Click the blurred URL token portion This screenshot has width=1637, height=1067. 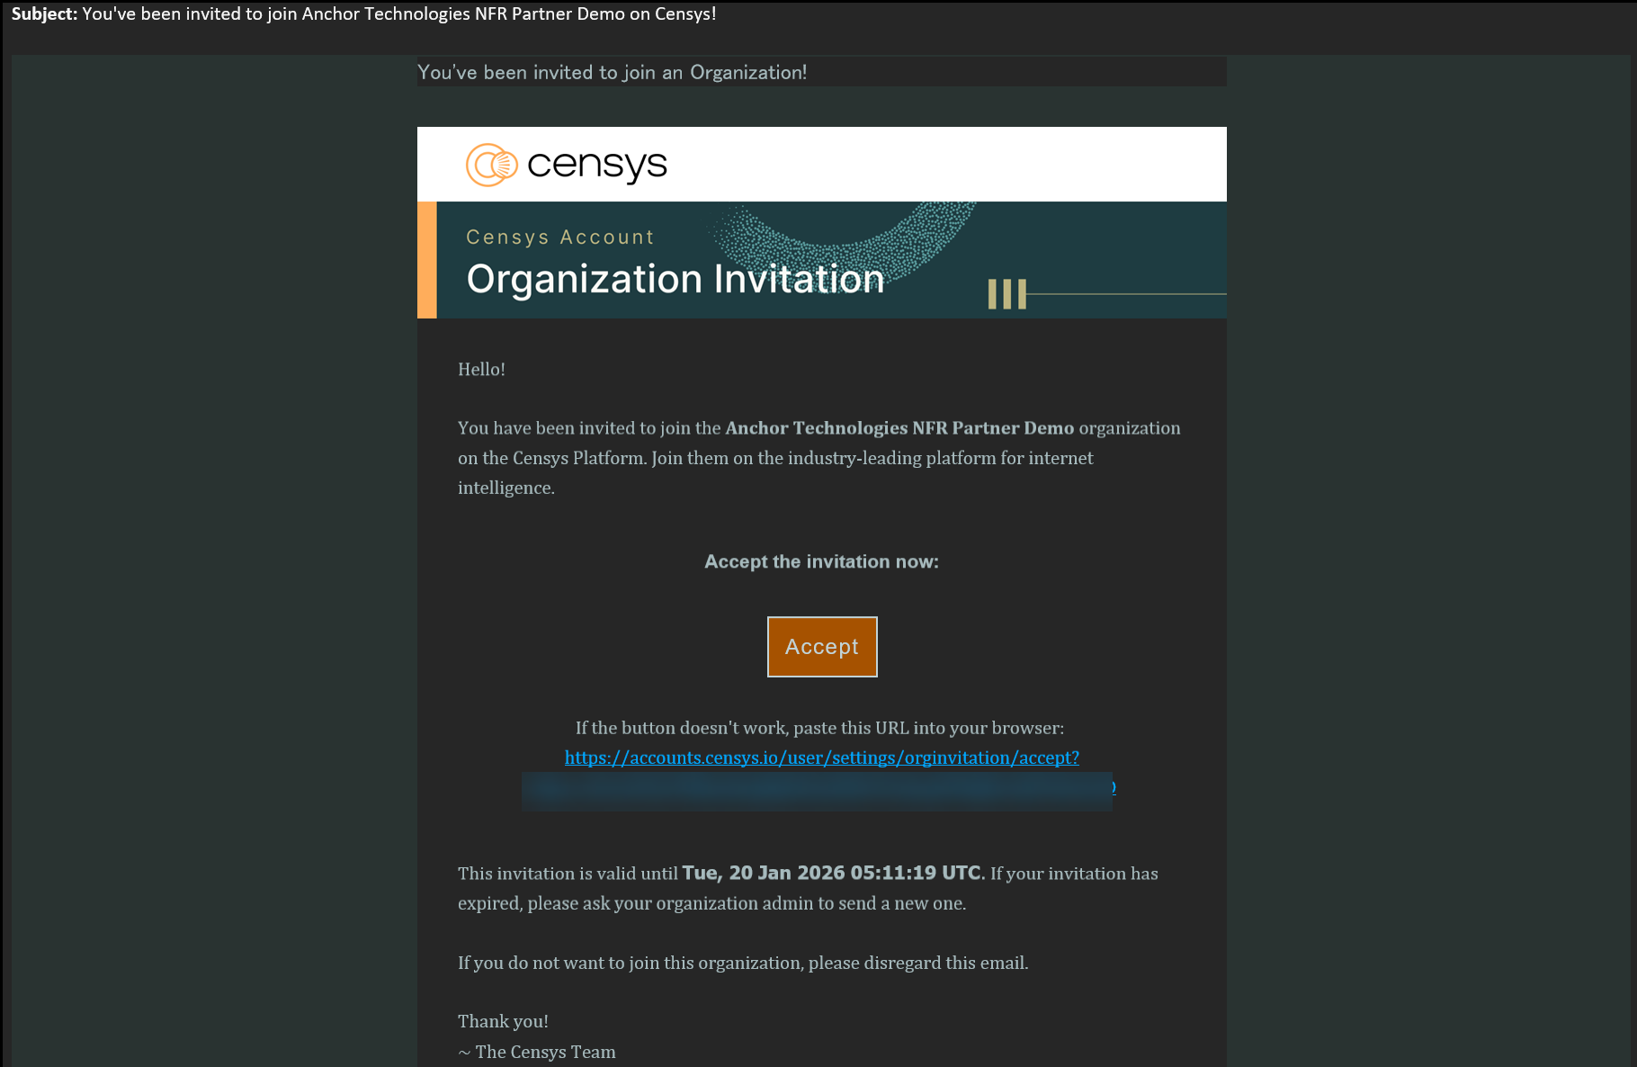tap(817, 790)
